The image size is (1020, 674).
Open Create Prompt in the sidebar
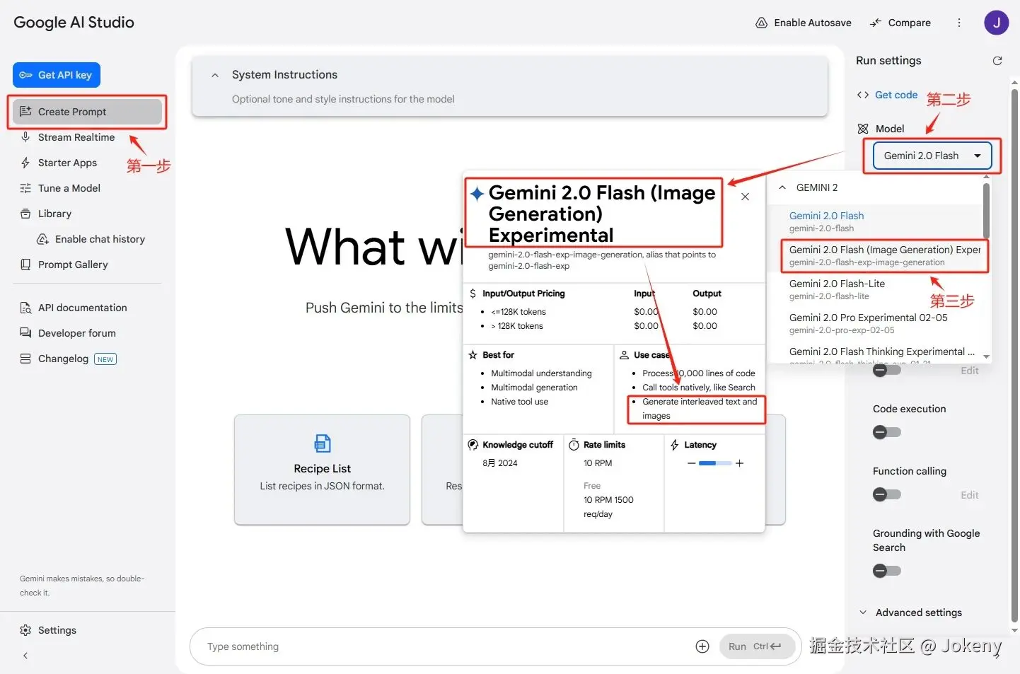[x=88, y=112]
